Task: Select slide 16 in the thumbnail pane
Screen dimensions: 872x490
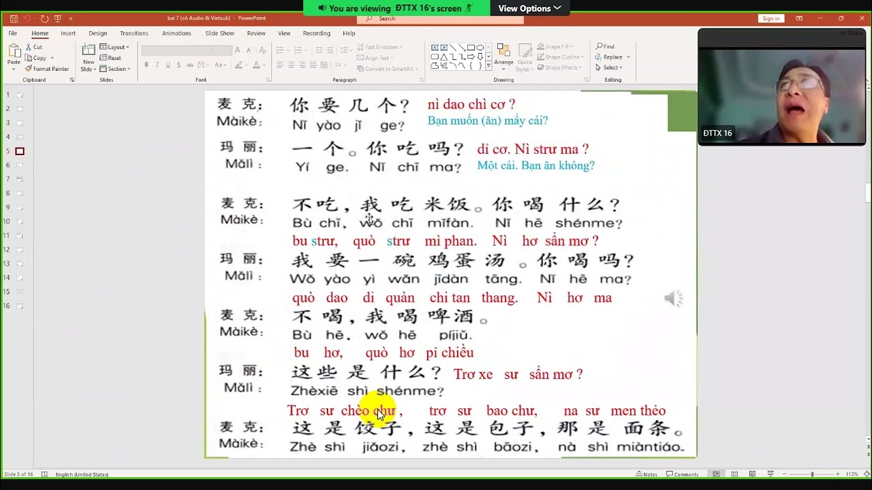Action: pos(20,306)
